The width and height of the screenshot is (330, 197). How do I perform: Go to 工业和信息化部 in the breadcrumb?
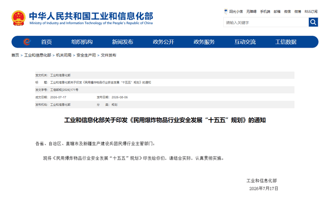pos(38,55)
